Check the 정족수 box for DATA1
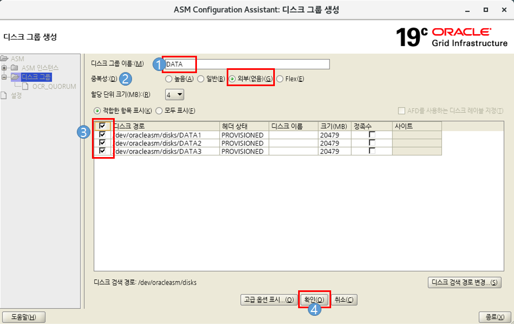Image resolution: width=514 pixels, height=325 pixels. 372,134
